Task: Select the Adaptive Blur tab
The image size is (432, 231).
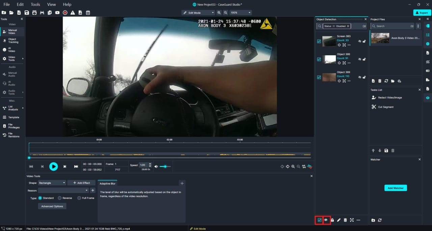Action: (107, 184)
